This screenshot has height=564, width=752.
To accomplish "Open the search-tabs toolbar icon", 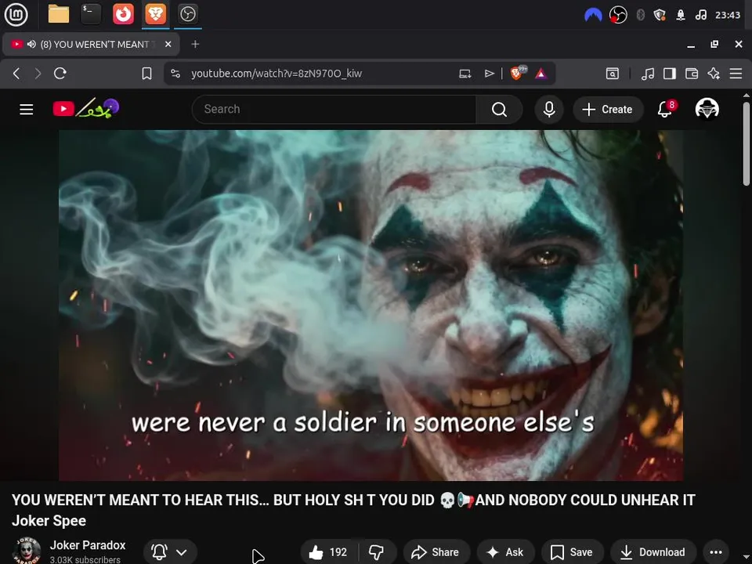I will 613,74.
